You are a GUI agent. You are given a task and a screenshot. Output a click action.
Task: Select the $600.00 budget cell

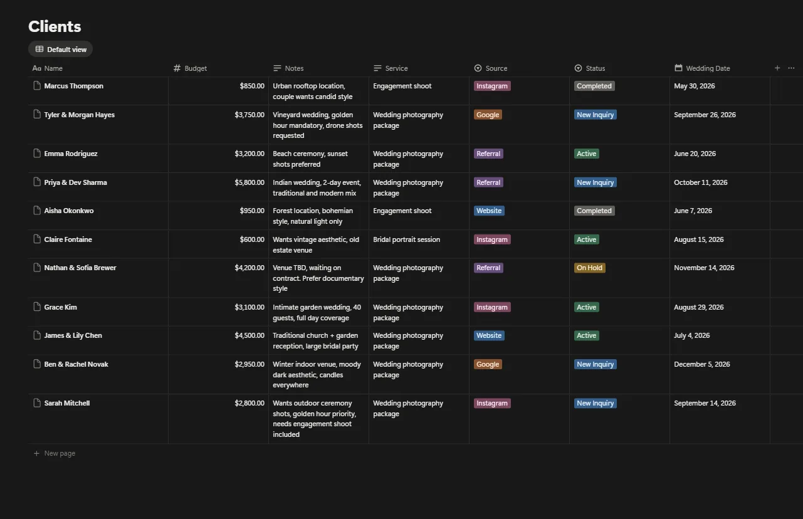[218, 244]
